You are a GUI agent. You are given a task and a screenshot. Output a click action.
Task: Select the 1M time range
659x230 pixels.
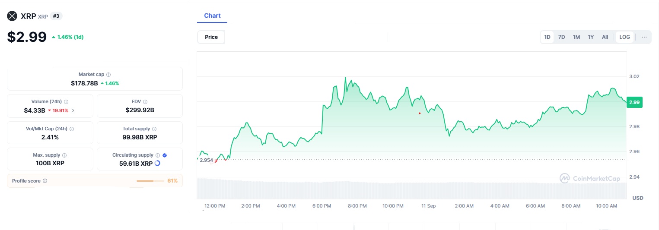pos(576,37)
